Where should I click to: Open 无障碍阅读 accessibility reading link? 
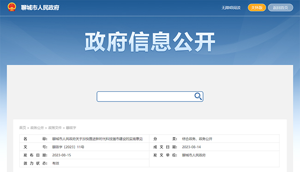coord(231,8)
